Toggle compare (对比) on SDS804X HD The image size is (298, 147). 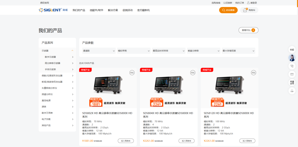(x=193, y=72)
